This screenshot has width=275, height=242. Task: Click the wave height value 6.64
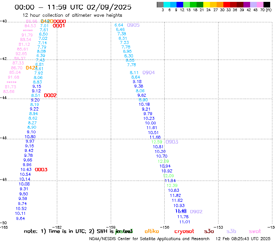[x=119, y=25]
